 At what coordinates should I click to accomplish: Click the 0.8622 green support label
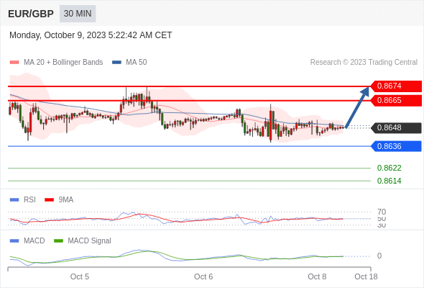389,168
